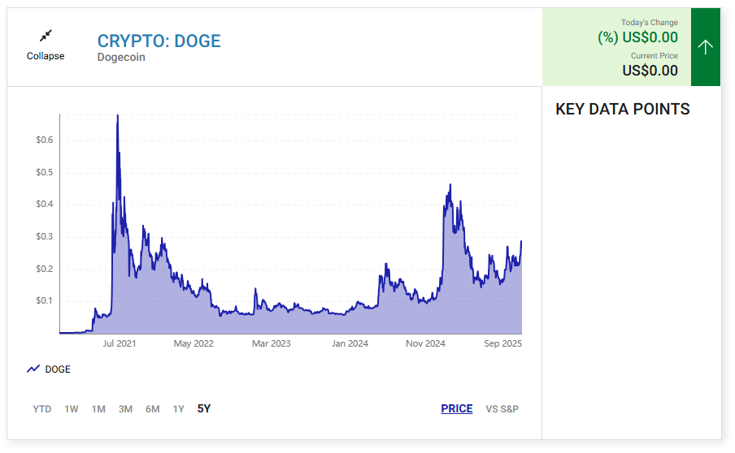Click the Jan 2024 x-axis label

pyautogui.click(x=350, y=343)
